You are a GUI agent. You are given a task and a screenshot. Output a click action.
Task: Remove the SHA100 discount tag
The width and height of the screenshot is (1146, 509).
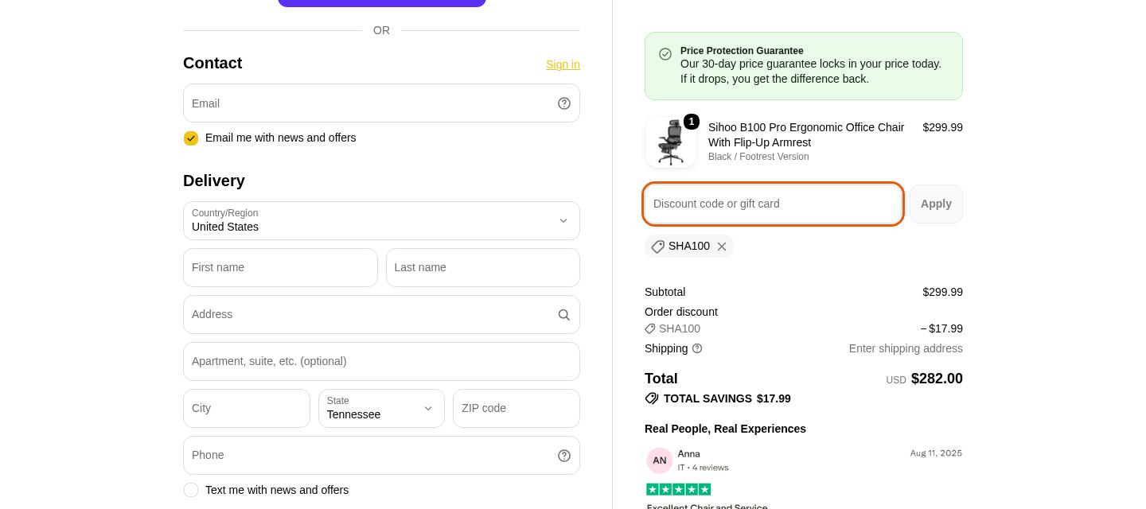(x=722, y=247)
